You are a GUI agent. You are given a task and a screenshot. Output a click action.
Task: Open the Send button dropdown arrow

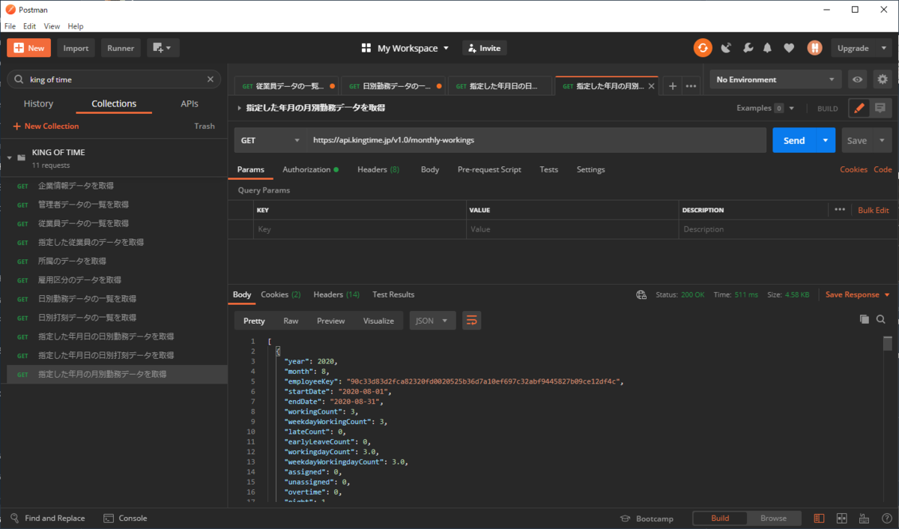826,140
